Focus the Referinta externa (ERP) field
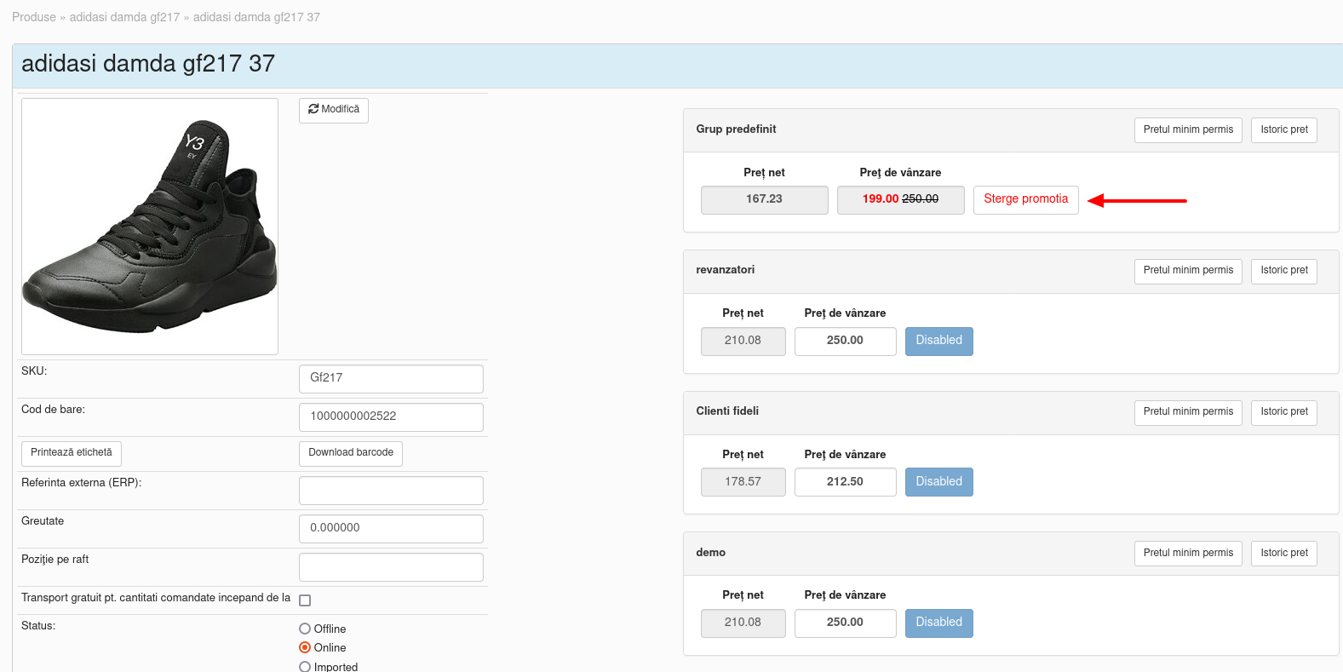This screenshot has width=1343, height=672. (391, 490)
